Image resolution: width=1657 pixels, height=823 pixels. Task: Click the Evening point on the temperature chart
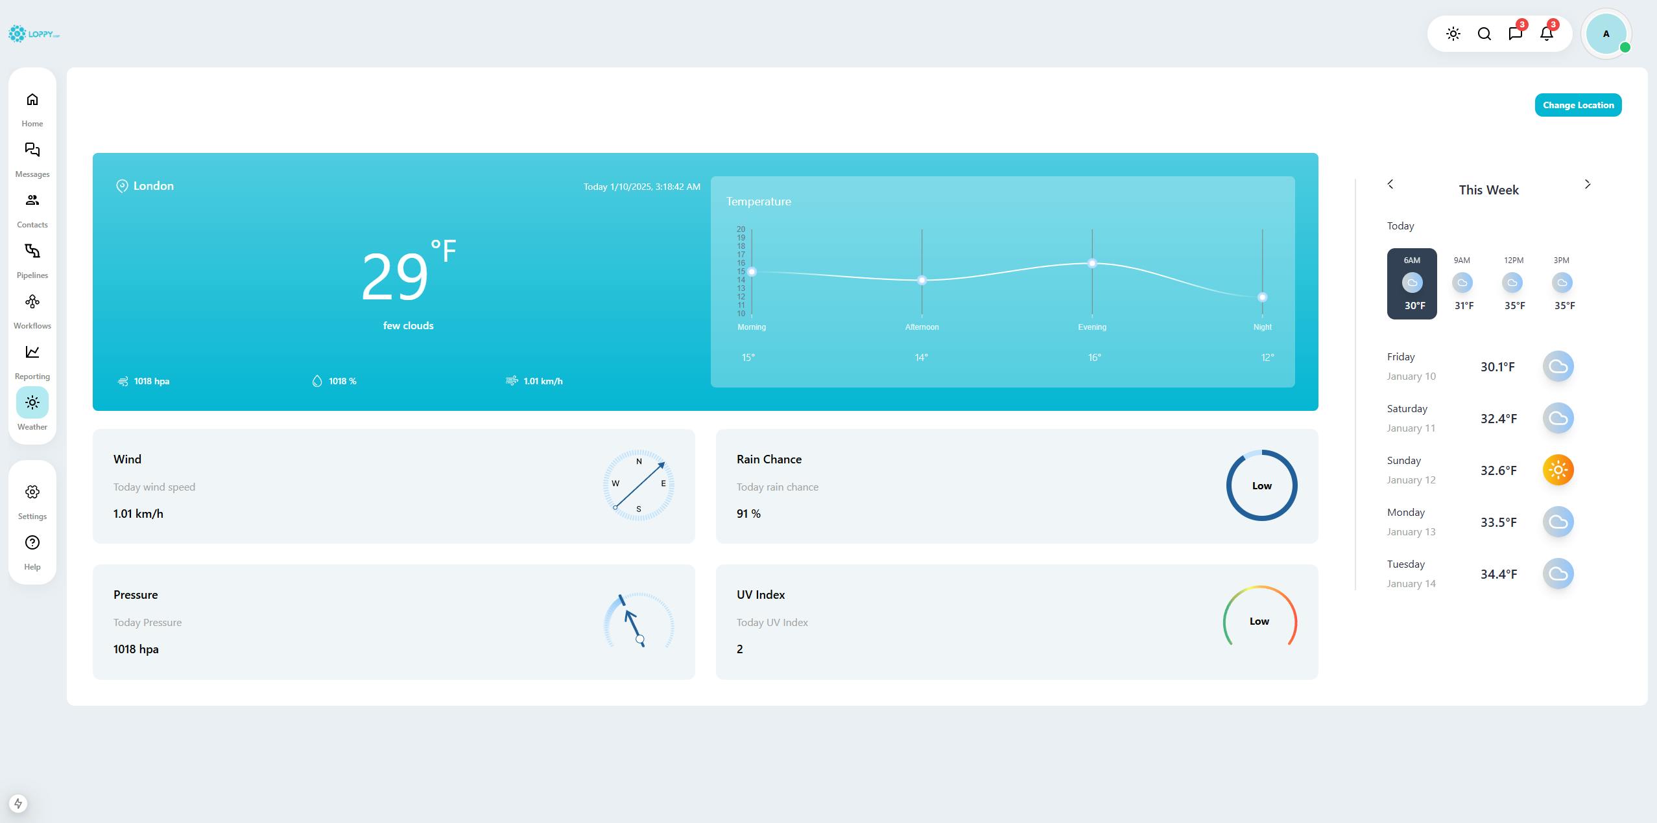[x=1091, y=264]
